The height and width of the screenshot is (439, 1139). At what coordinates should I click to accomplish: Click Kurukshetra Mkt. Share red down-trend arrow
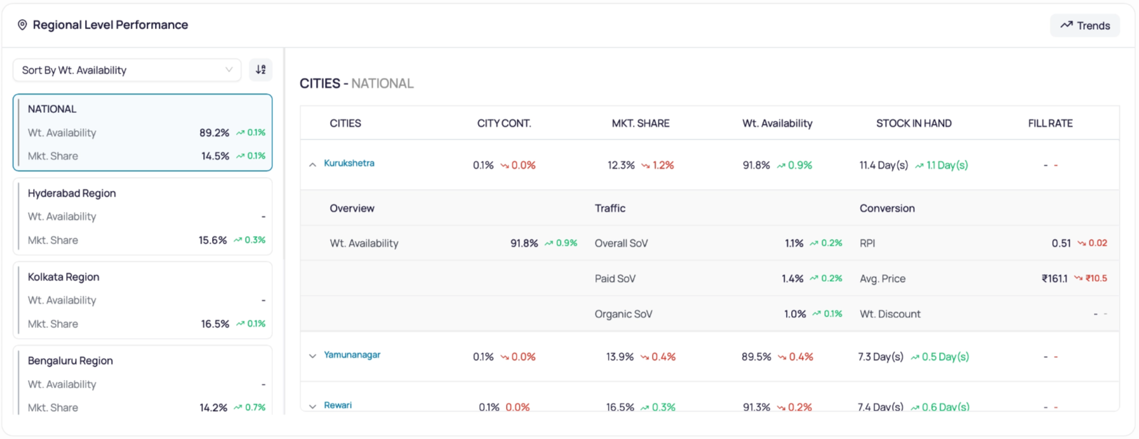coord(645,166)
